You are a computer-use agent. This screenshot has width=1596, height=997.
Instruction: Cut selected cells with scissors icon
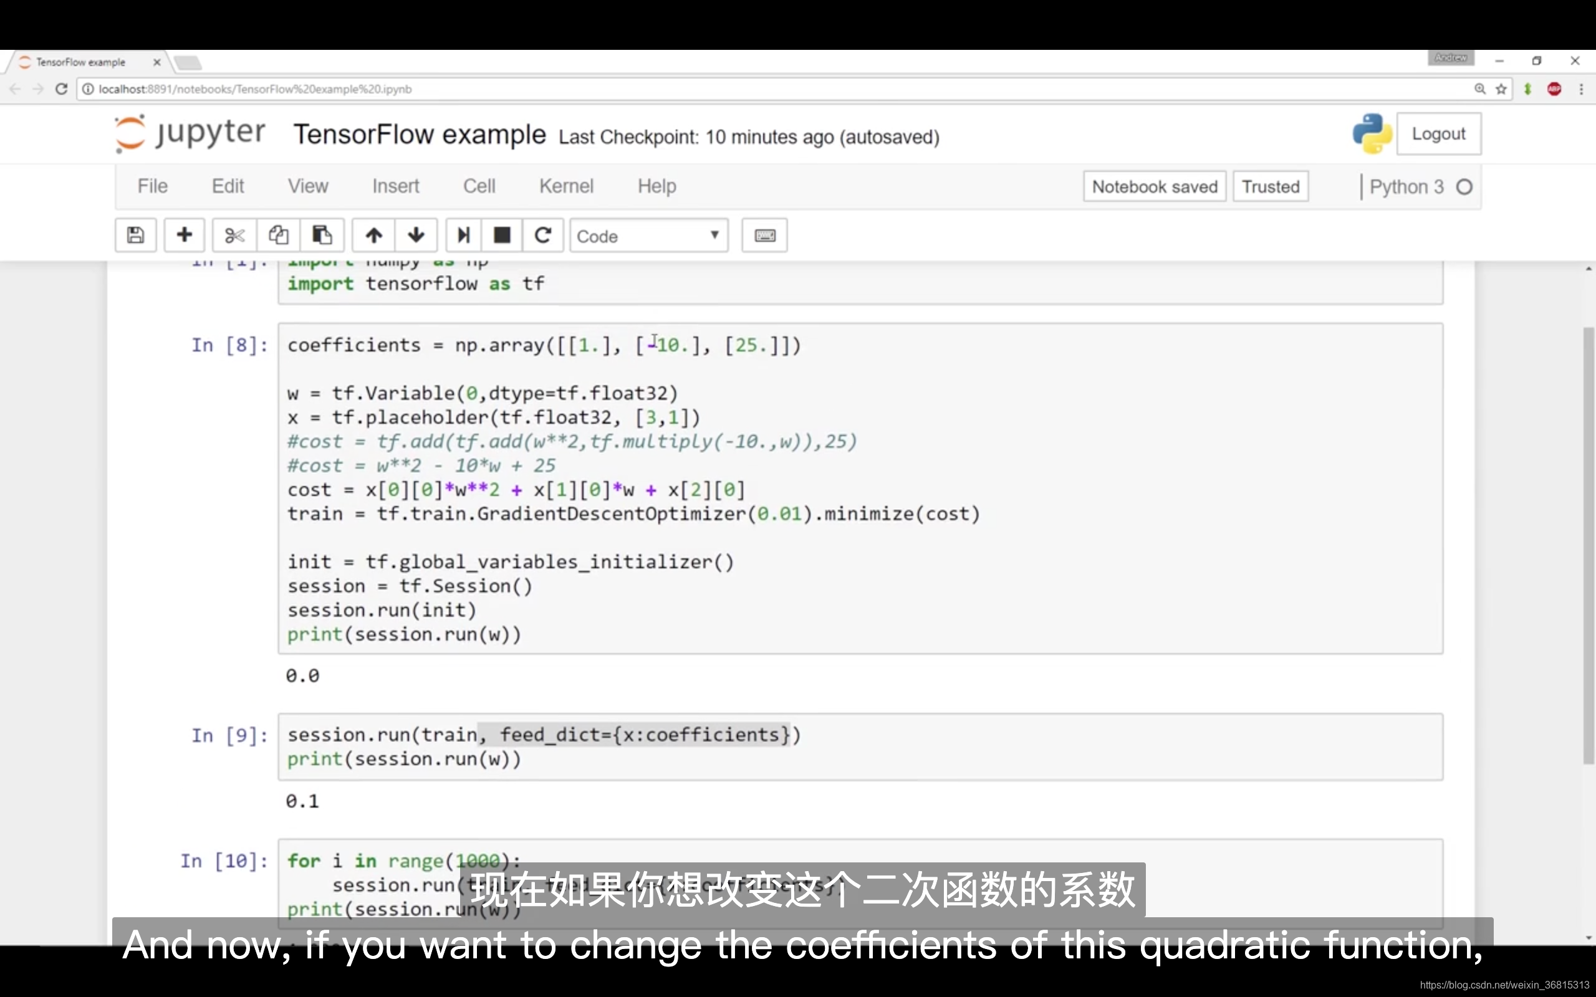(x=235, y=236)
